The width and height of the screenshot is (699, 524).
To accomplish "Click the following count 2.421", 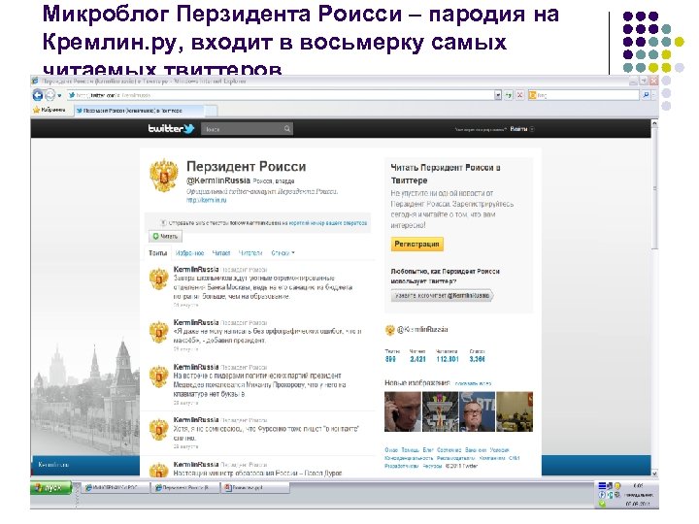I will (417, 359).
